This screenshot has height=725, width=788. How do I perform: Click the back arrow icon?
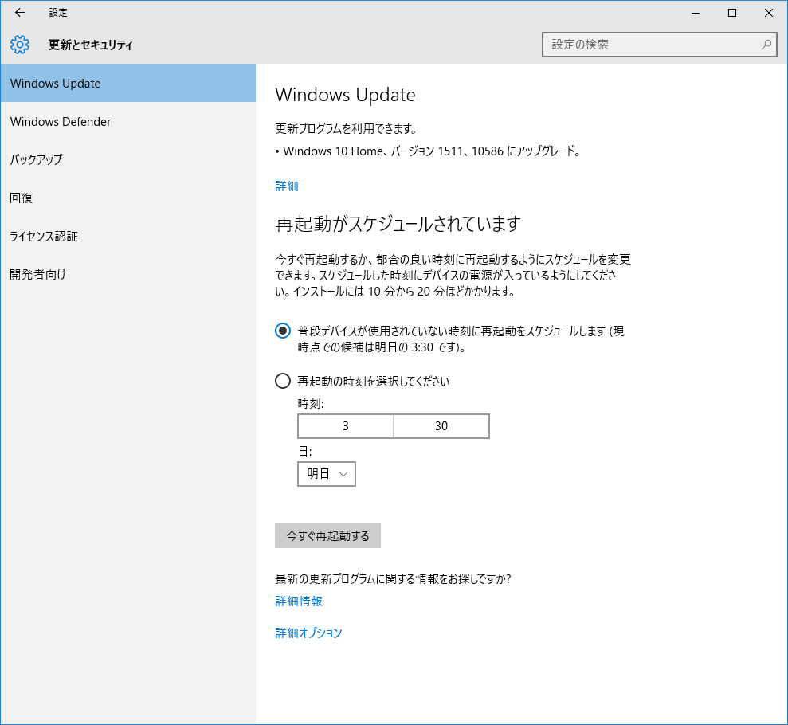pos(20,13)
